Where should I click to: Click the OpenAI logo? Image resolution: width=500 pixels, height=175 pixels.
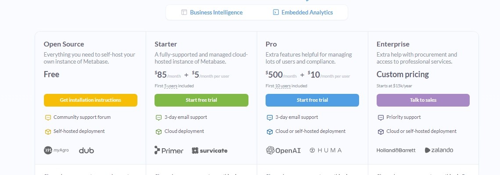pos(284,150)
